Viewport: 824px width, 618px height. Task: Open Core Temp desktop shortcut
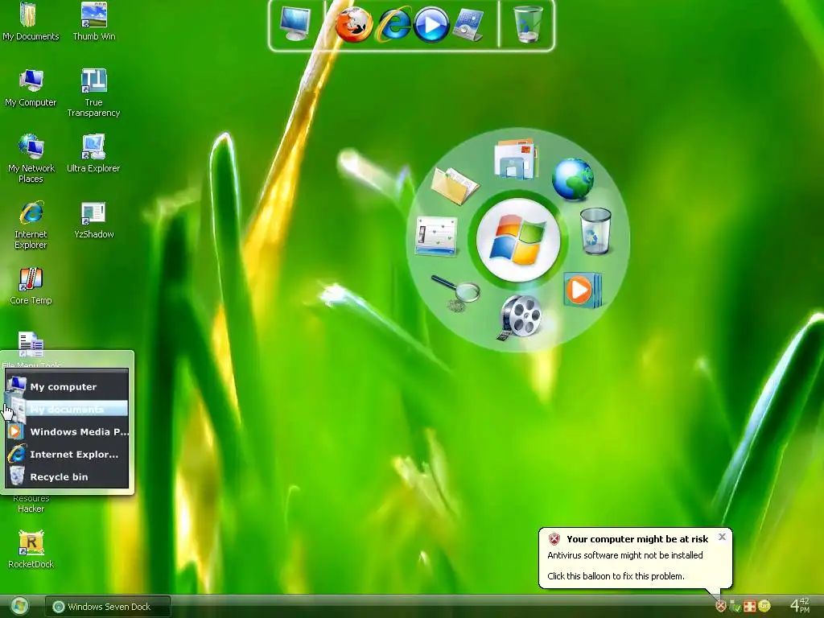pyautogui.click(x=31, y=286)
